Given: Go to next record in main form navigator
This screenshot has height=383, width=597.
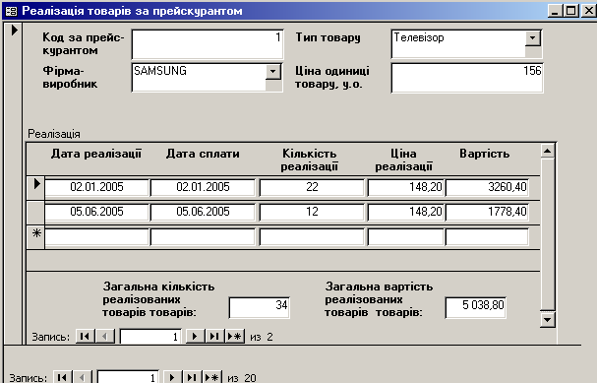Looking at the screenshot, I should (172, 378).
